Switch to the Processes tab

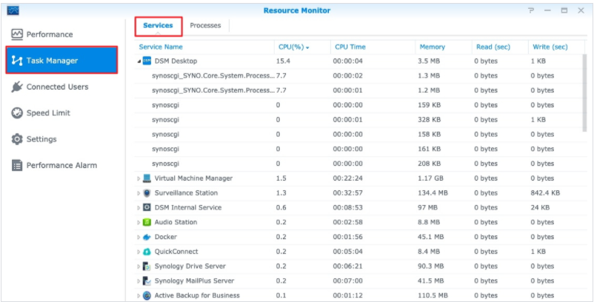pos(205,26)
